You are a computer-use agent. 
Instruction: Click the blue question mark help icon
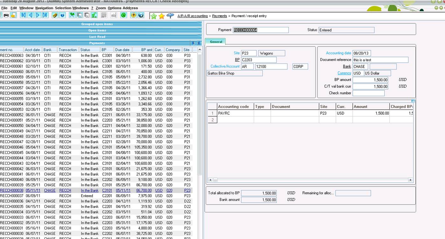[x=62, y=15]
